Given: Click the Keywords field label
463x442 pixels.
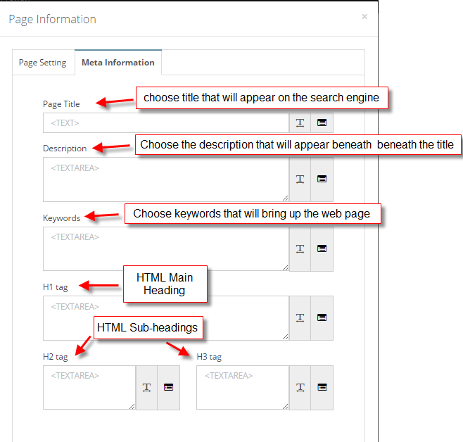Looking at the screenshot, I should point(62,218).
